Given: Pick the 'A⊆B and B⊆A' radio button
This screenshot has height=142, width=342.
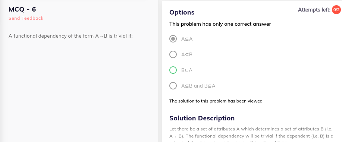Looking at the screenshot, I should click(x=173, y=86).
